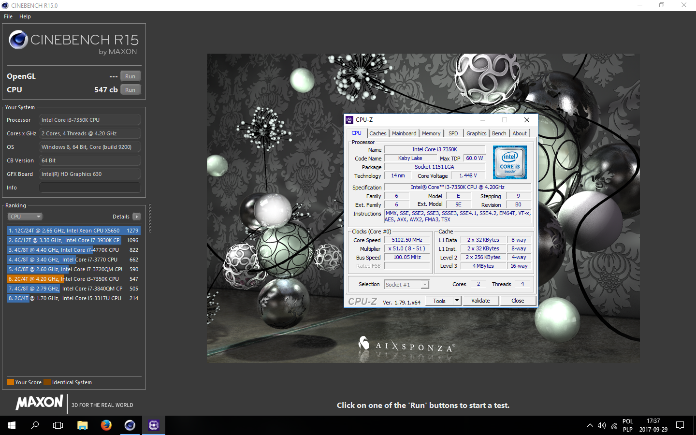Click the AIXSPONZA logo in render
The width and height of the screenshot is (696, 435).
[x=406, y=345]
